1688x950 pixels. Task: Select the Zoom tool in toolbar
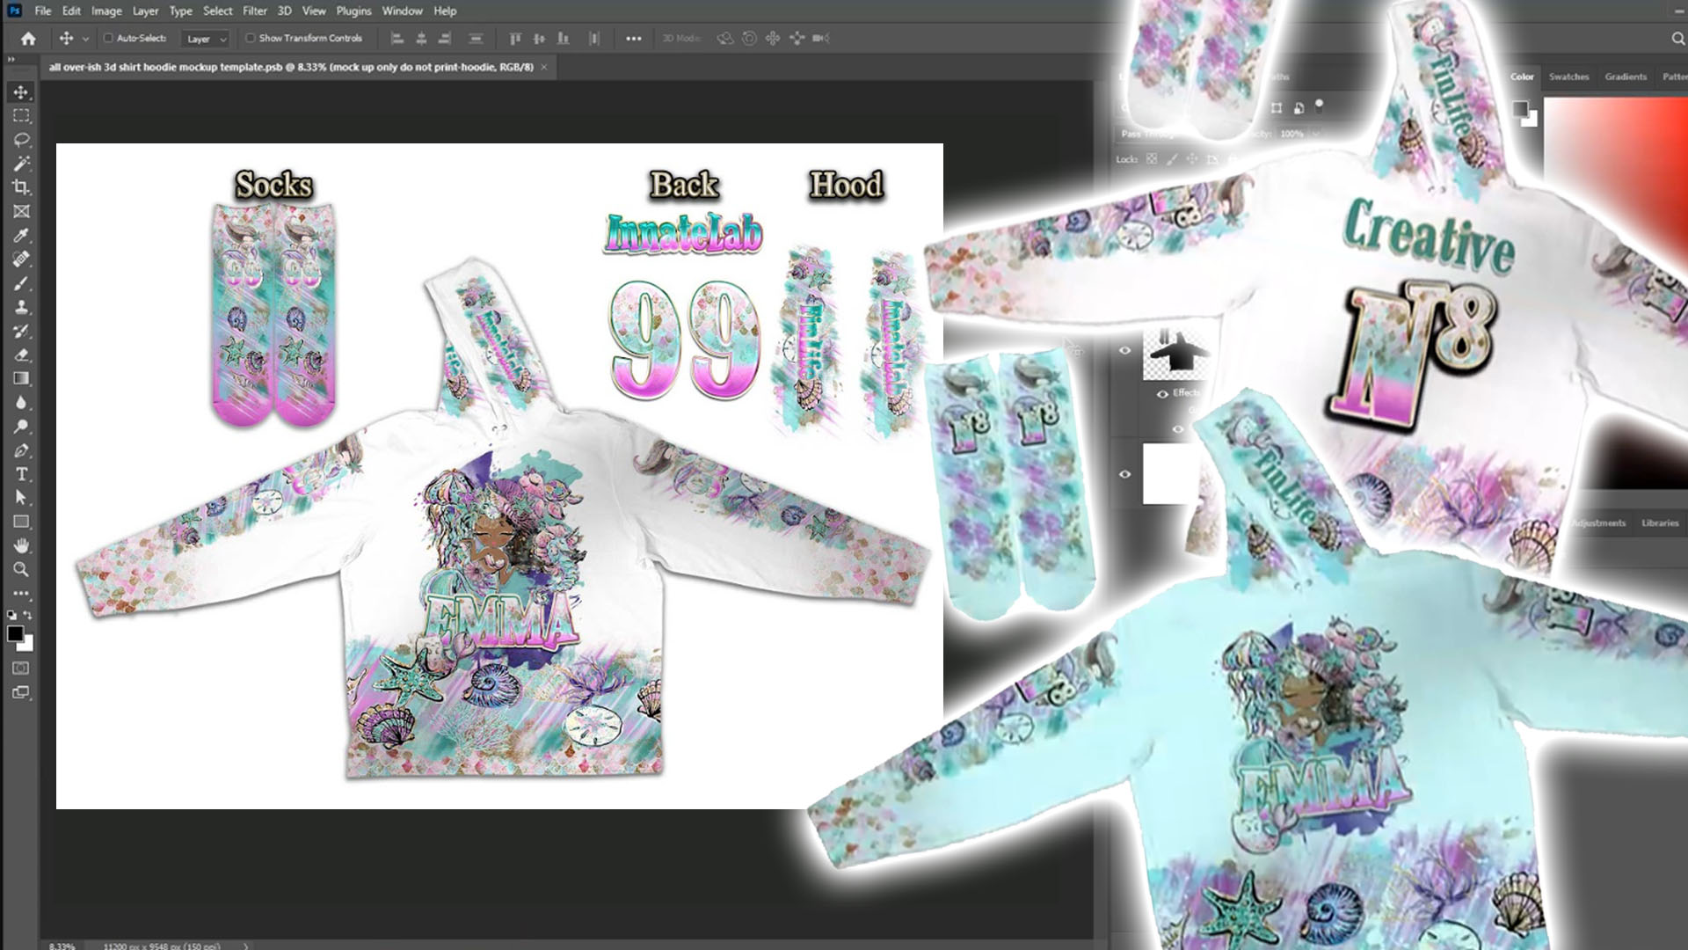(21, 569)
